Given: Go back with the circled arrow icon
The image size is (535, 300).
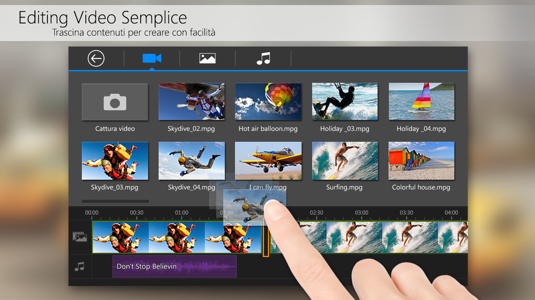Looking at the screenshot, I should pos(96,59).
